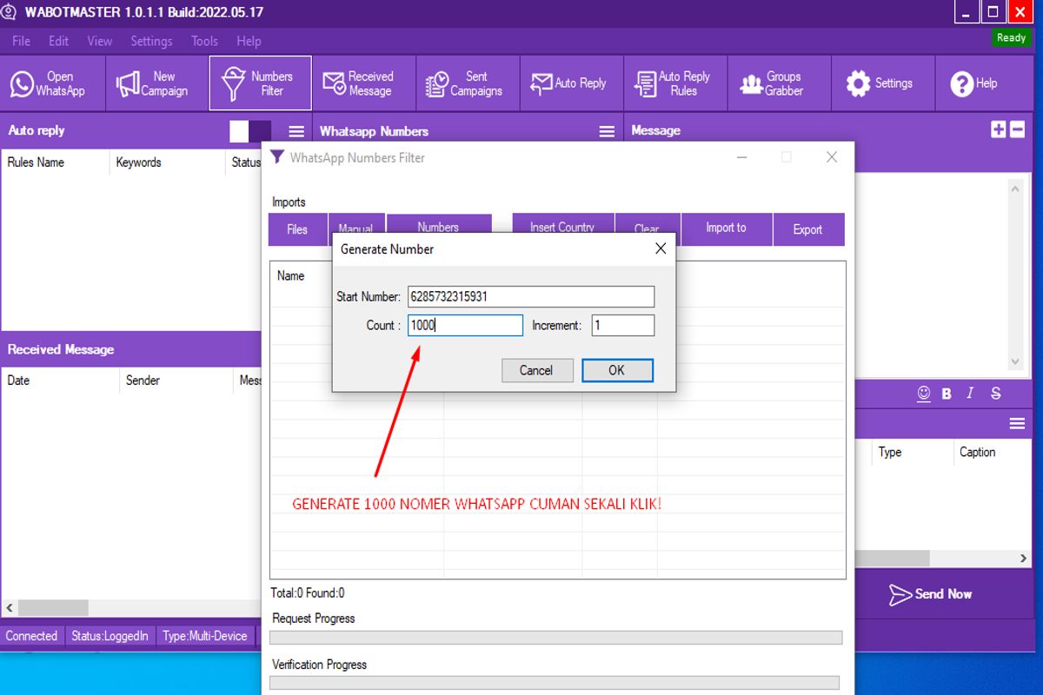This screenshot has width=1043, height=695.
Task: Open the gear Settings toolbar button
Action: (x=883, y=83)
